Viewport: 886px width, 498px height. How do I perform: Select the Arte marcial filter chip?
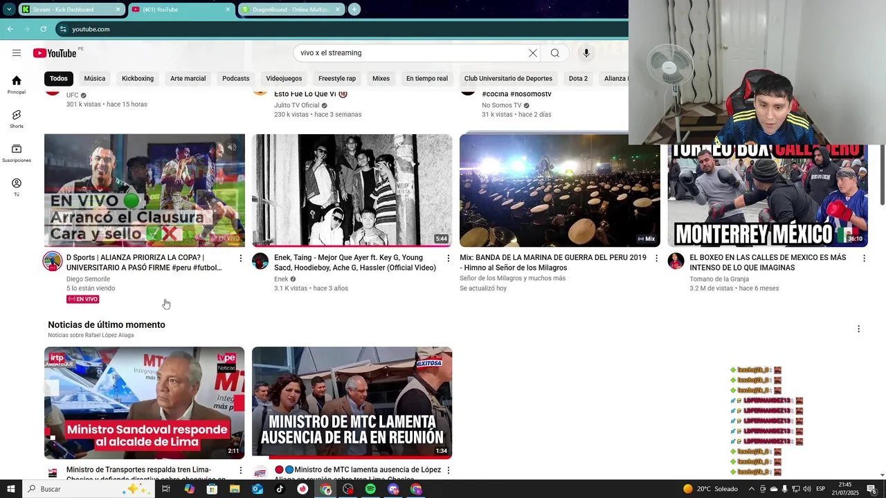[188, 78]
